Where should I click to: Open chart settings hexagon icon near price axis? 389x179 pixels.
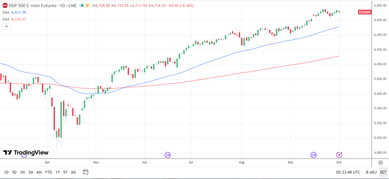[x=380, y=162]
